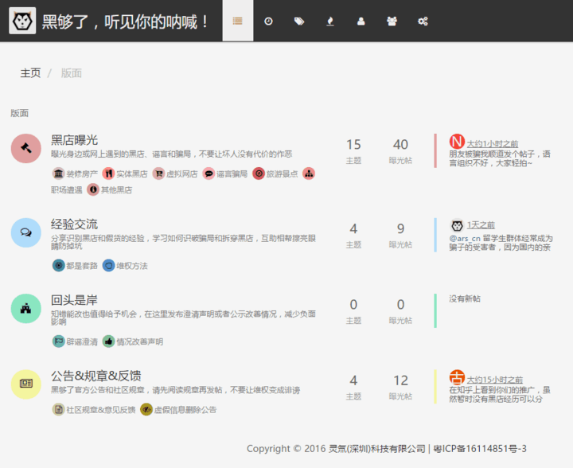The height and width of the screenshot is (468, 573).
Task: Click the orange 古 user avatar
Action: pos(457,377)
